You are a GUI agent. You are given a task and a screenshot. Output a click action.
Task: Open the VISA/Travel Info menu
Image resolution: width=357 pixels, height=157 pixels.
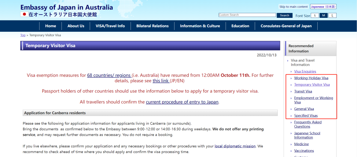coord(110,26)
